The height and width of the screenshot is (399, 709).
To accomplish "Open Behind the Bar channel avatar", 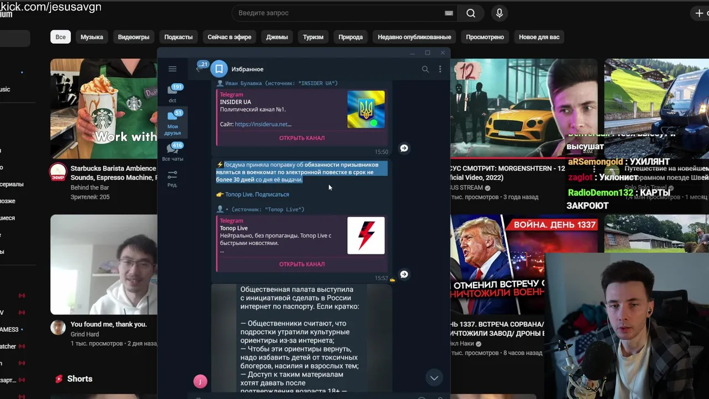I will (58, 172).
